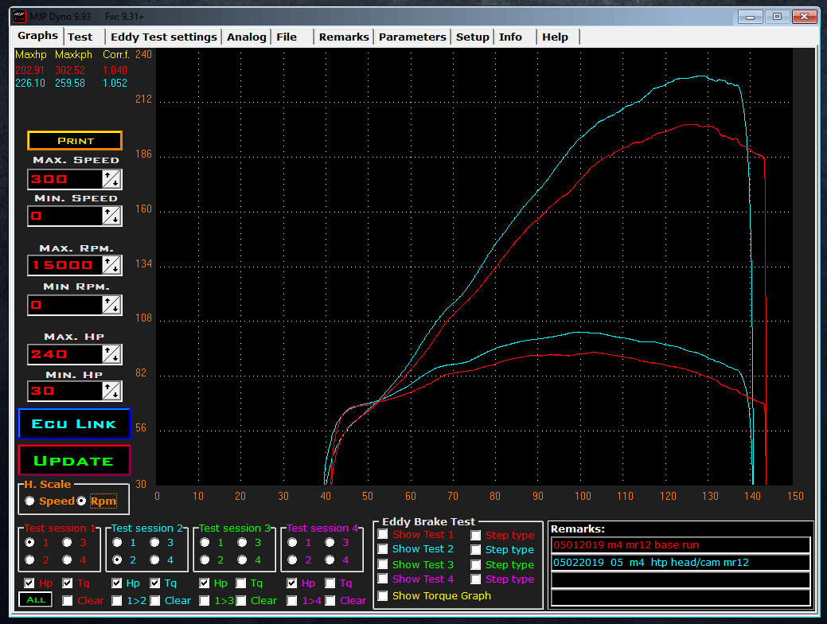Viewport: 827px width, 624px height.
Task: Click the Max. Rpm value field 15000
Action: (x=65, y=265)
